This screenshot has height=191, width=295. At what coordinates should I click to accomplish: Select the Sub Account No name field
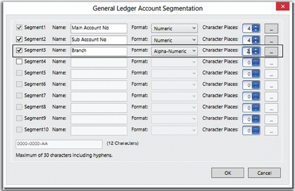(x=99, y=40)
